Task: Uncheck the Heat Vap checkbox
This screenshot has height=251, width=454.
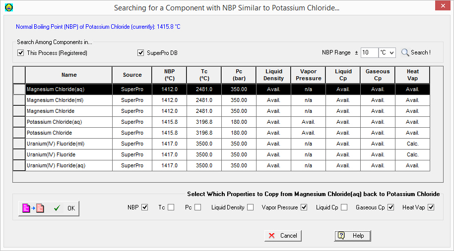Action: 431,207
